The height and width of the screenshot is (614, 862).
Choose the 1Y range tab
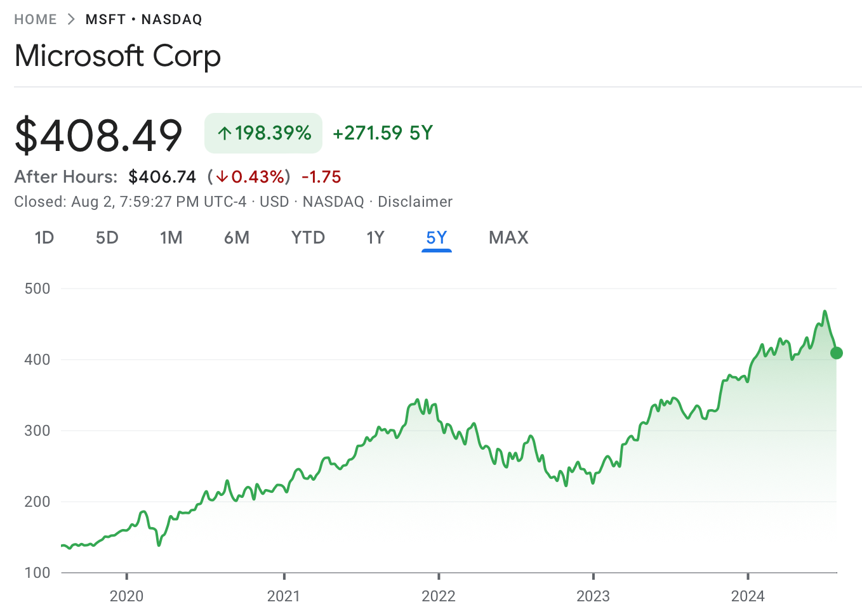pos(376,238)
